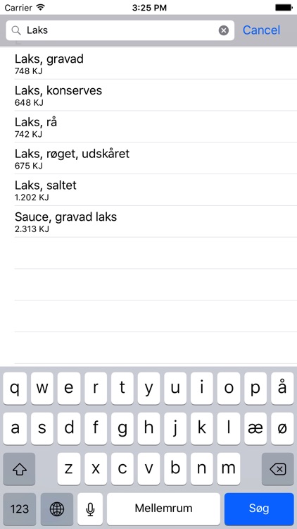Tap the microphone dictation key

[90, 509]
